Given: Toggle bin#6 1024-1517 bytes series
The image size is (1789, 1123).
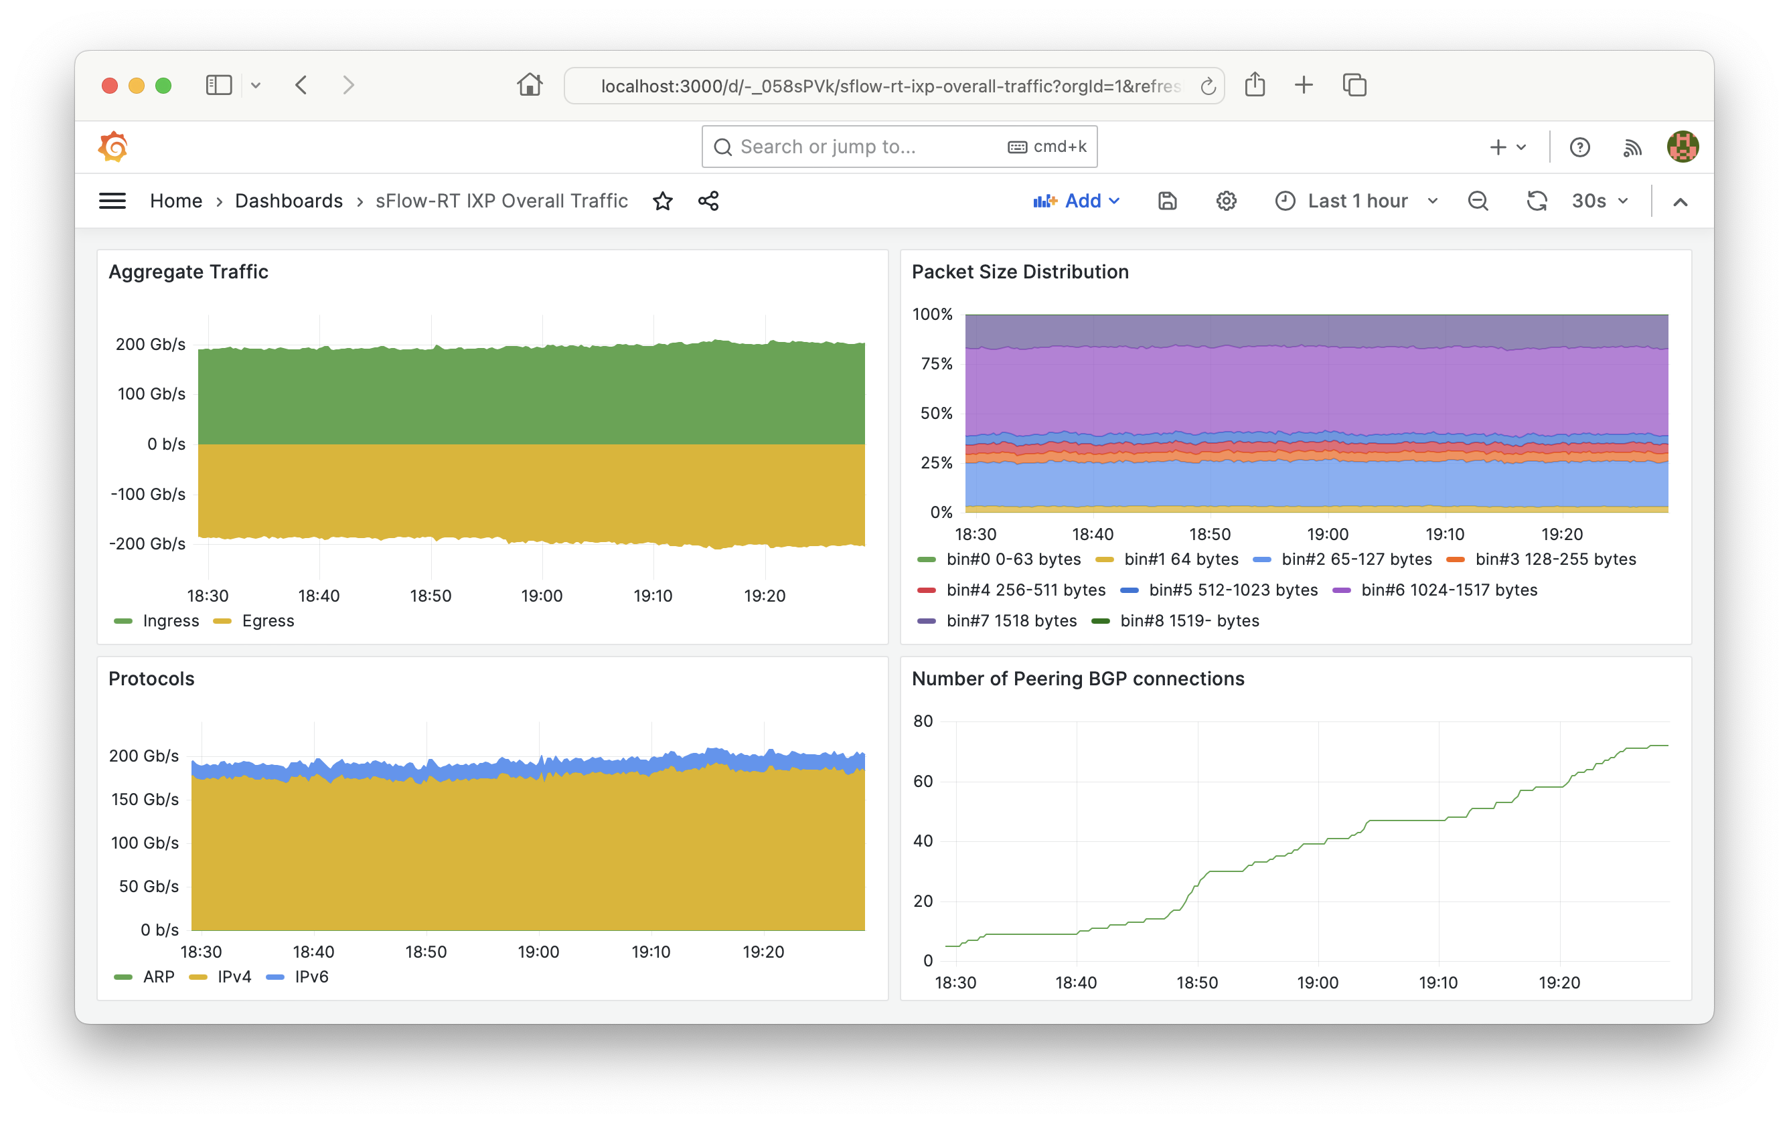Looking at the screenshot, I should (x=1448, y=590).
